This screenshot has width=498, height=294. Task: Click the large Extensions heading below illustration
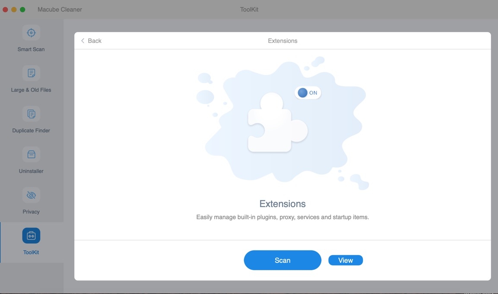point(282,204)
